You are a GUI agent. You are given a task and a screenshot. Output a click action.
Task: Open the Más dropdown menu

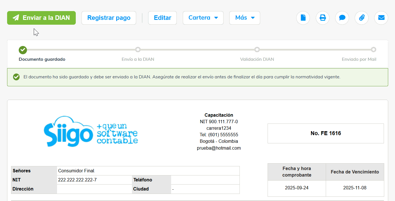(245, 18)
